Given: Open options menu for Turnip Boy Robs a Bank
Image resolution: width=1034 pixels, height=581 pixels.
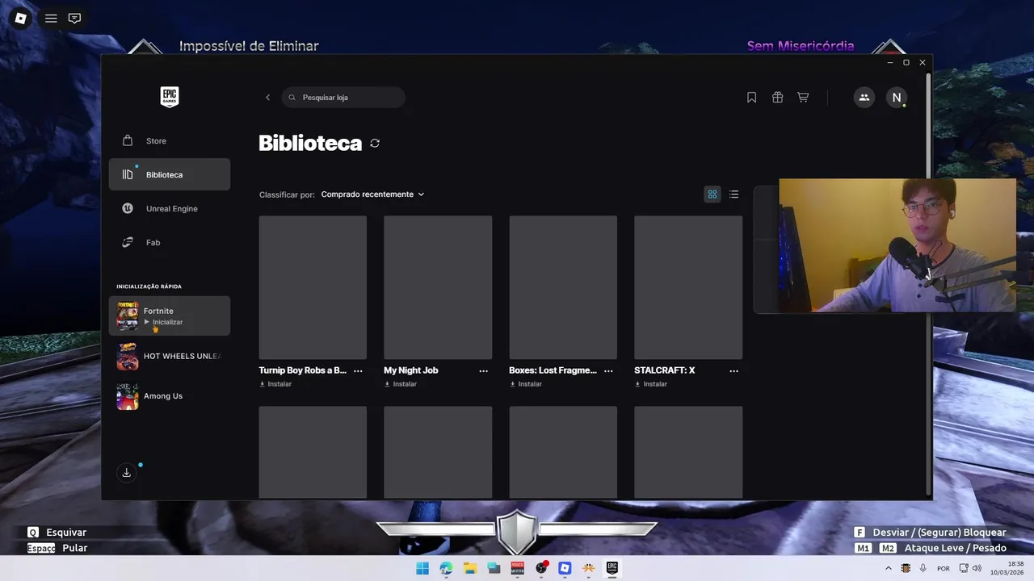Looking at the screenshot, I should [x=358, y=371].
